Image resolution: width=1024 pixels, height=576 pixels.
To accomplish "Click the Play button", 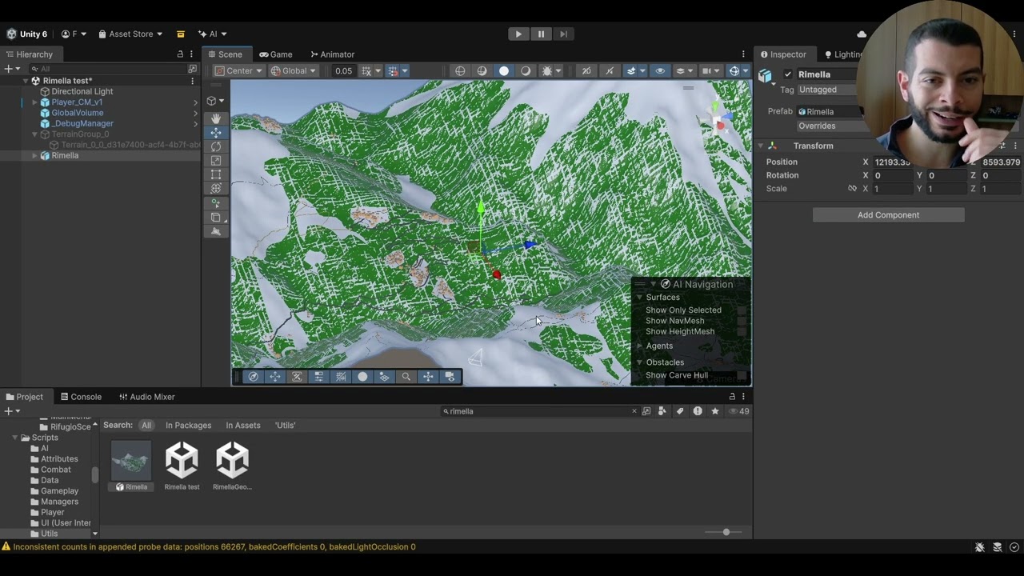I will click(x=518, y=34).
